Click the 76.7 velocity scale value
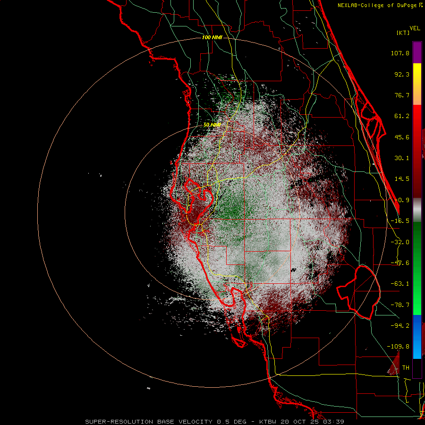425x425 pixels. pyautogui.click(x=402, y=95)
